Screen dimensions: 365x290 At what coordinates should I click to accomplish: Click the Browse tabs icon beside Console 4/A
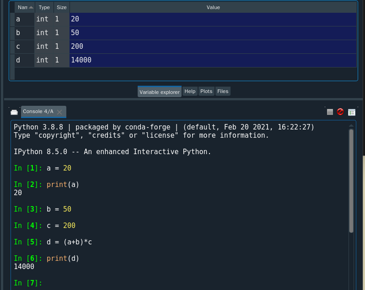(x=14, y=112)
